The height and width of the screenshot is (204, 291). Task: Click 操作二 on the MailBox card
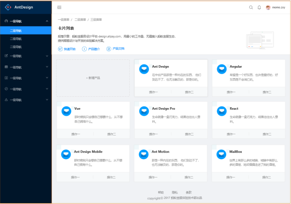[x=267, y=177]
